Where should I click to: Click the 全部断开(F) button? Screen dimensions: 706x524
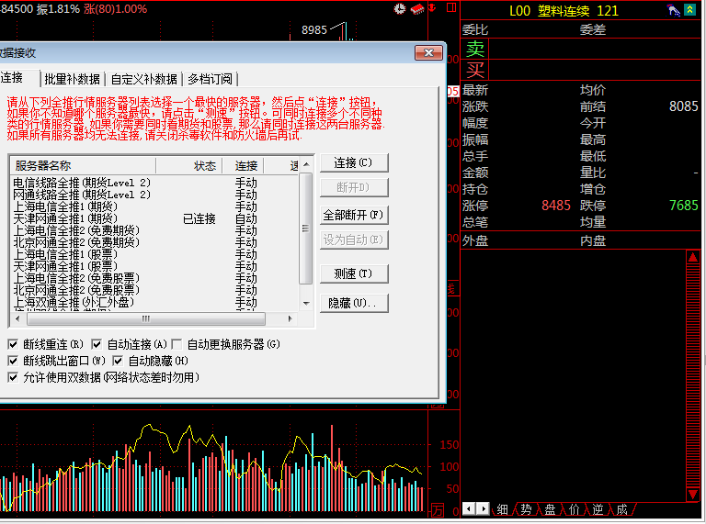point(353,216)
